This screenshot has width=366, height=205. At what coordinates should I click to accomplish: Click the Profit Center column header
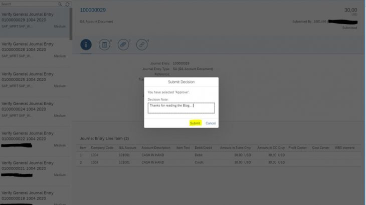pyautogui.click(x=298, y=148)
